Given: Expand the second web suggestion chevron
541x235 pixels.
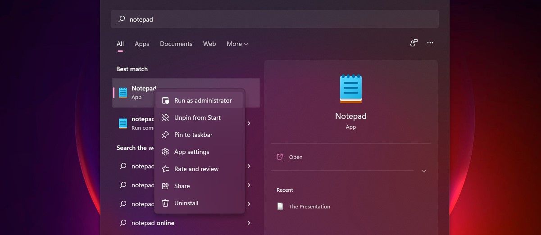Looking at the screenshot, I should pos(249,185).
